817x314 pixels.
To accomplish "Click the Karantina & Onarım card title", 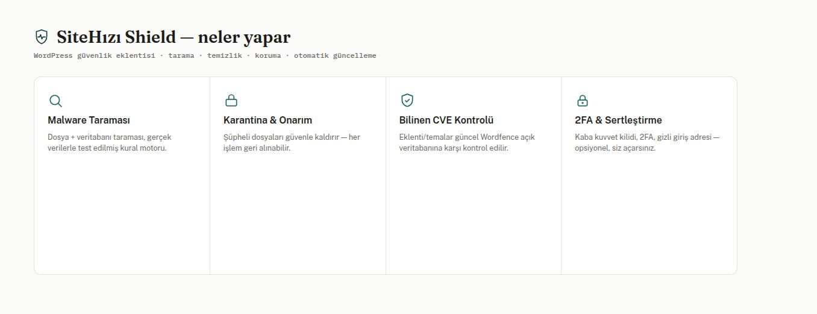I will pos(268,120).
